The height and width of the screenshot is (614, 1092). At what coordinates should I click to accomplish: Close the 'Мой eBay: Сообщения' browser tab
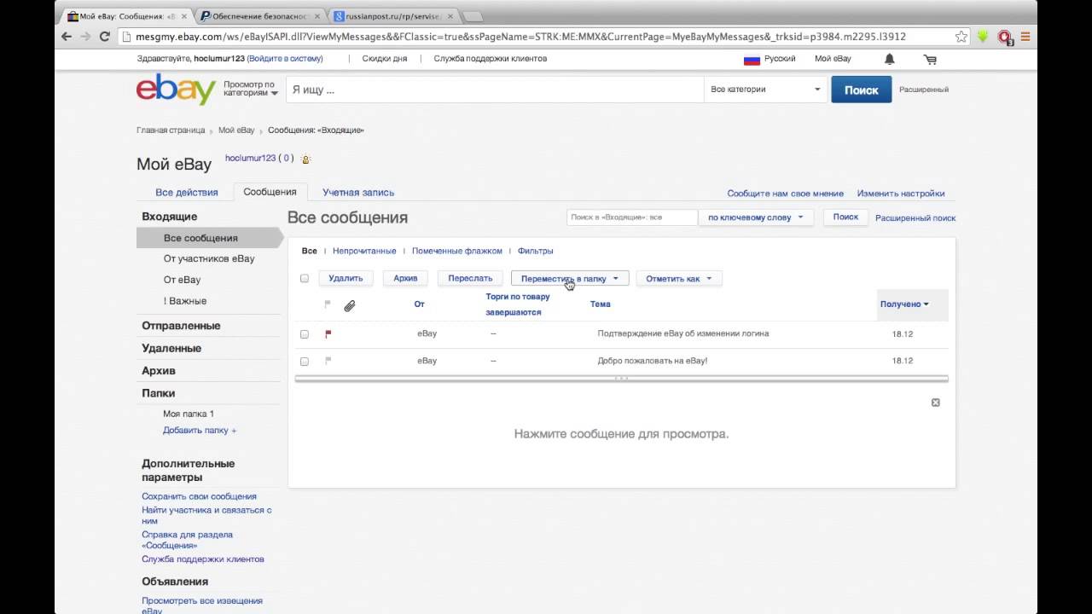(x=184, y=16)
